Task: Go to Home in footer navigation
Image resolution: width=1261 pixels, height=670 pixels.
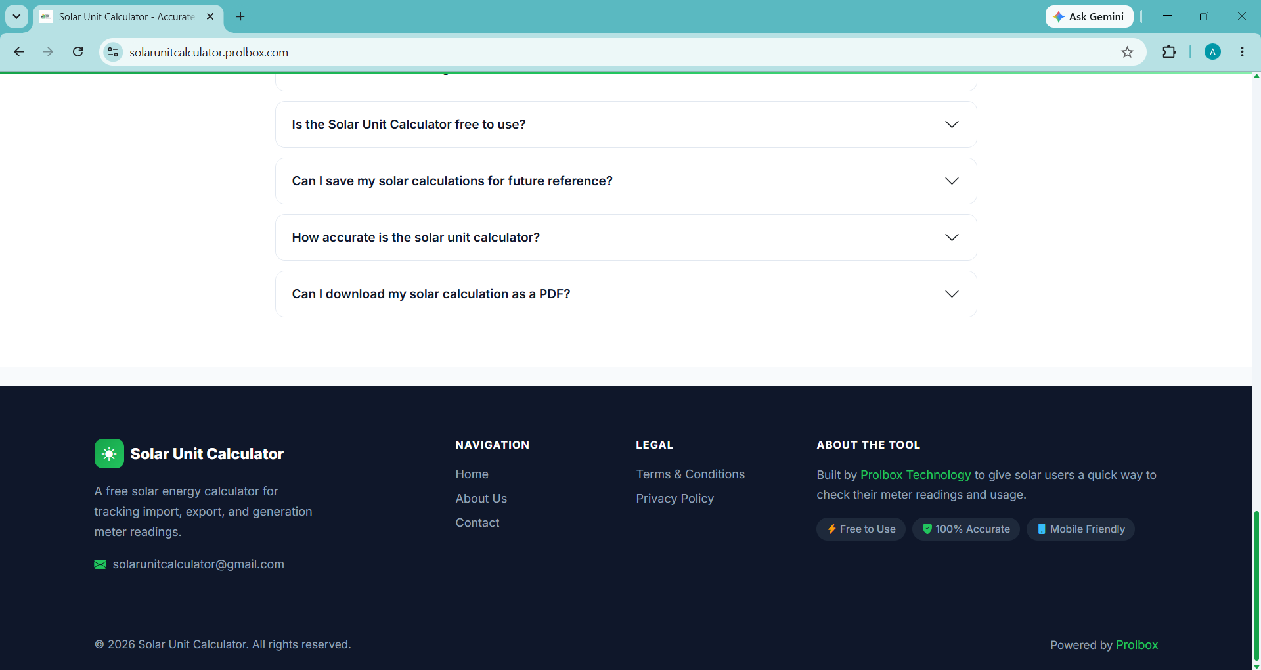Action: pos(472,474)
